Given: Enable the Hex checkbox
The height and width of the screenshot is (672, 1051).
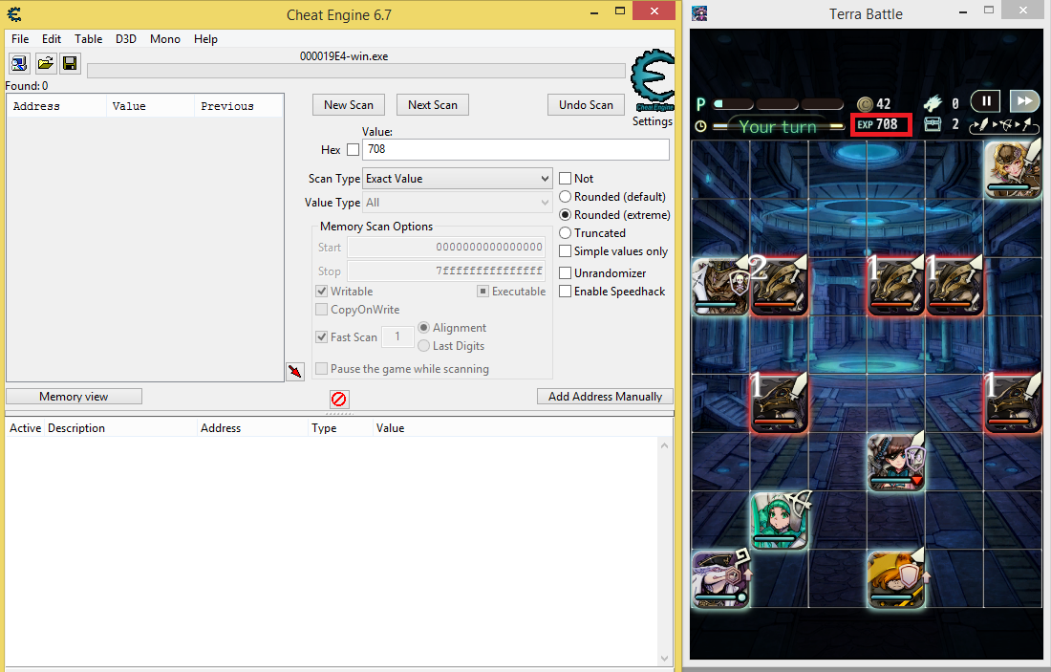Looking at the screenshot, I should [x=353, y=150].
